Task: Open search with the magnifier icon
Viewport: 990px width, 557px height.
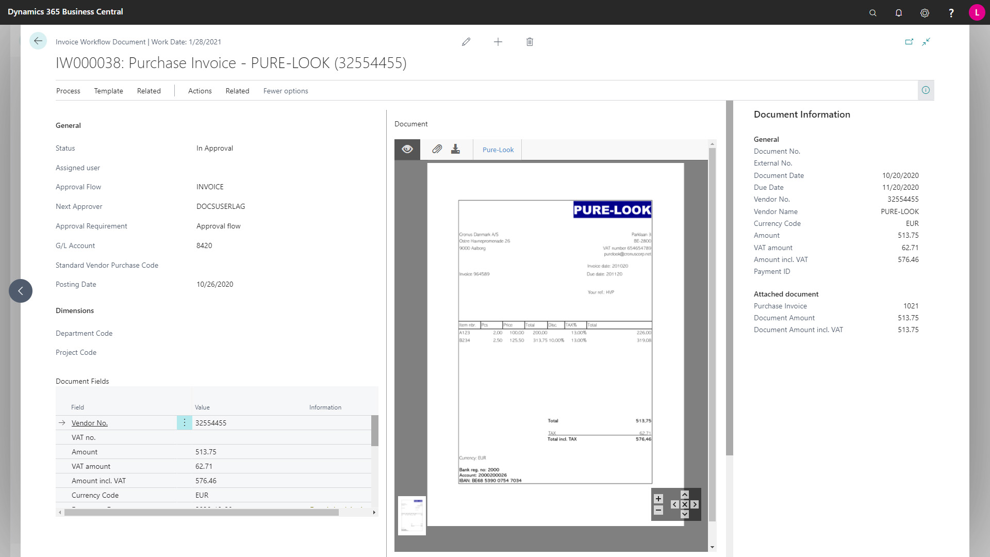Action: pos(872,12)
